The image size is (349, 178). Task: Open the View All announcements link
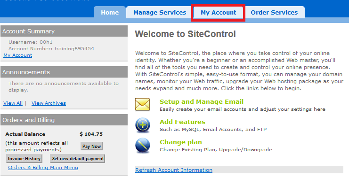(x=13, y=103)
